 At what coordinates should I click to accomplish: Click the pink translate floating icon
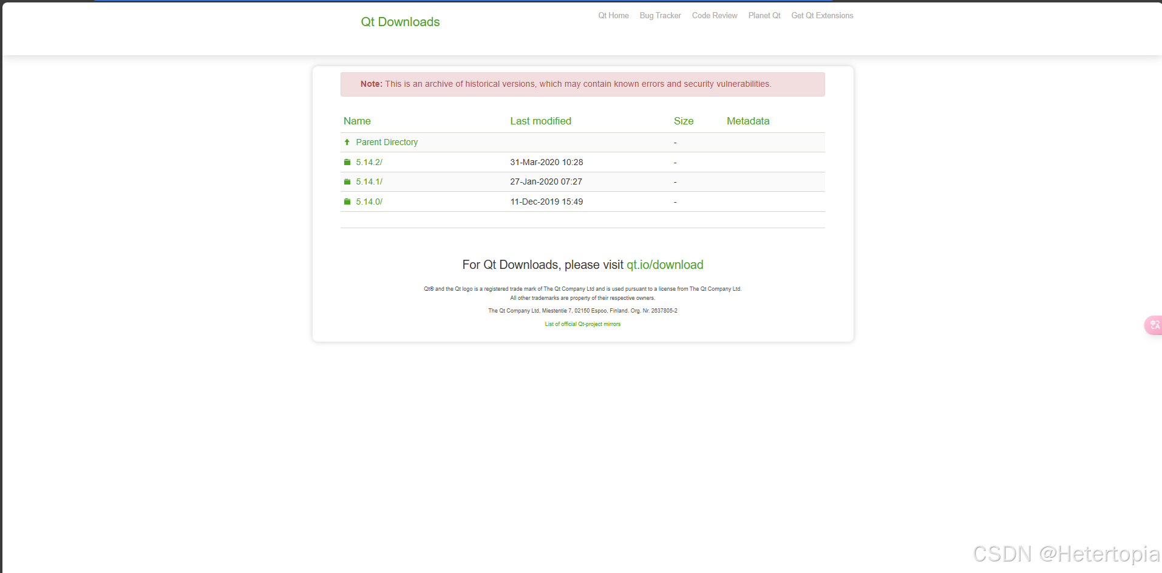coord(1154,325)
